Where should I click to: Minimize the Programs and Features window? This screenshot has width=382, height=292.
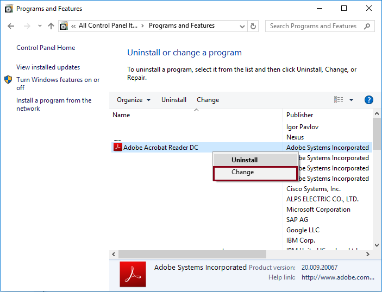click(x=320, y=8)
